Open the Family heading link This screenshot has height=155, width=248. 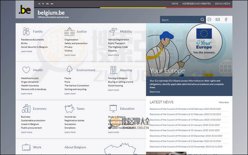(x=38, y=31)
